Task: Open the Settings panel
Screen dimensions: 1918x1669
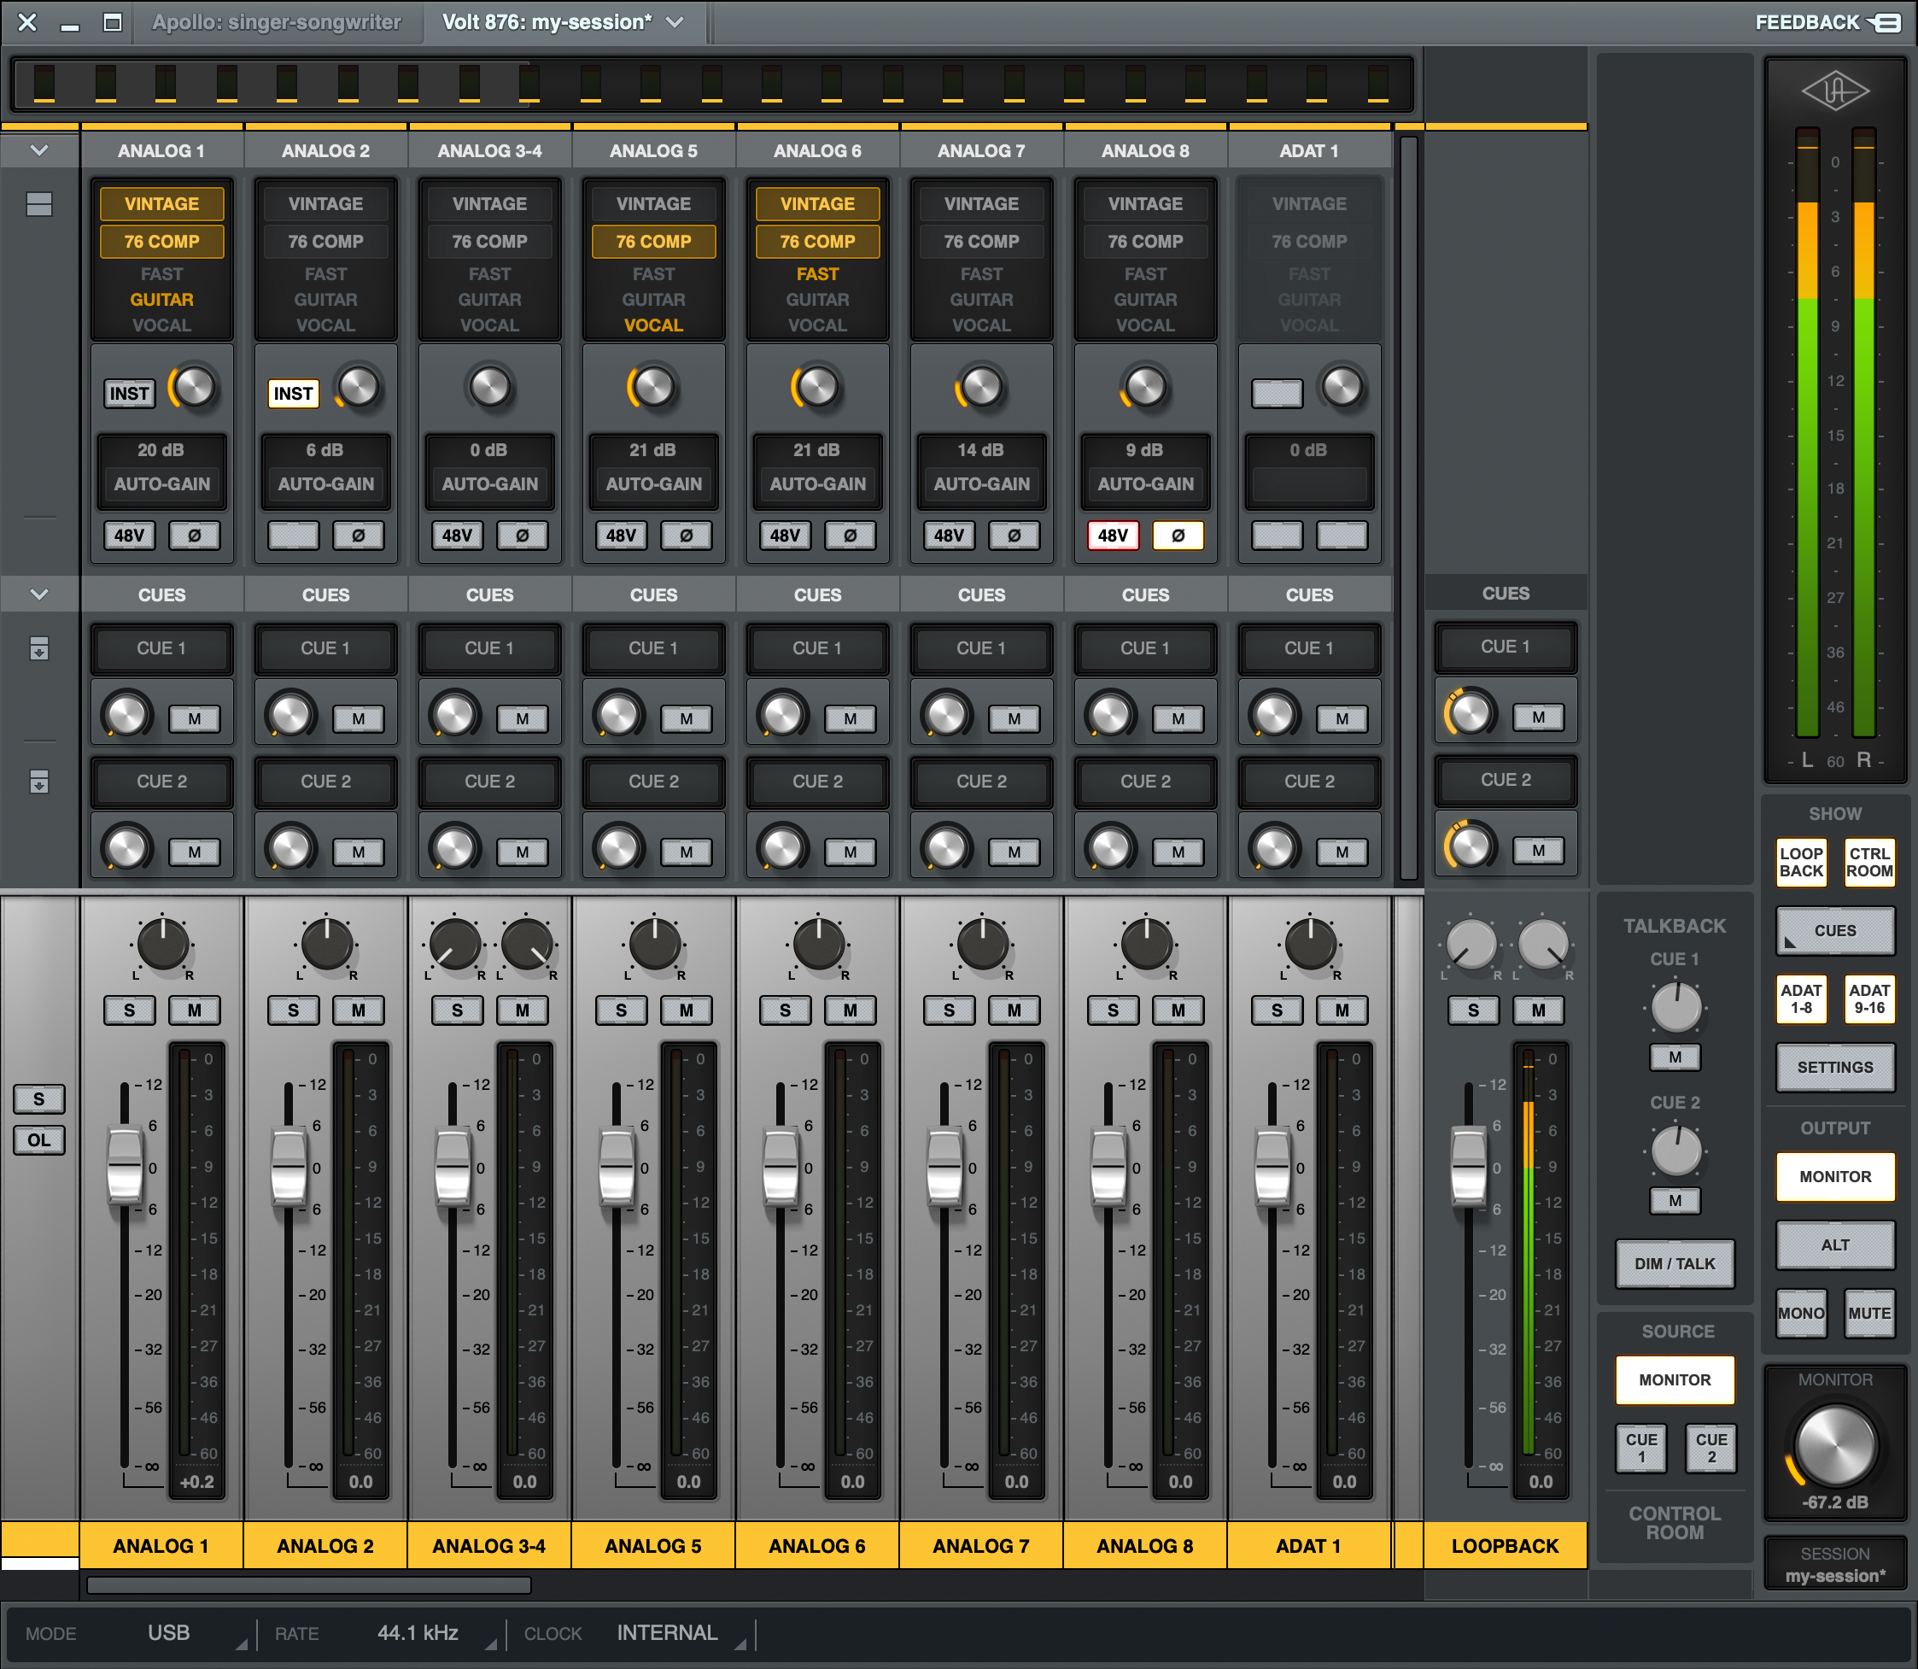Action: [x=1834, y=1068]
